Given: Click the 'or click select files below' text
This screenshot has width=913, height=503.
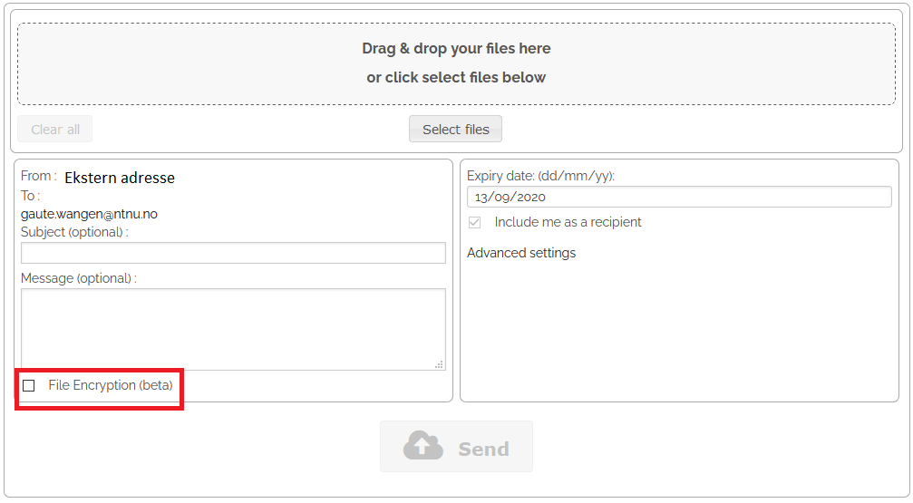Looking at the screenshot, I should point(457,77).
